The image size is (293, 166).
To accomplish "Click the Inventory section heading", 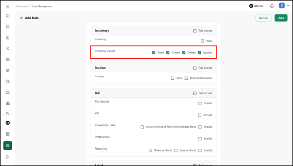I will pyautogui.click(x=102, y=31).
